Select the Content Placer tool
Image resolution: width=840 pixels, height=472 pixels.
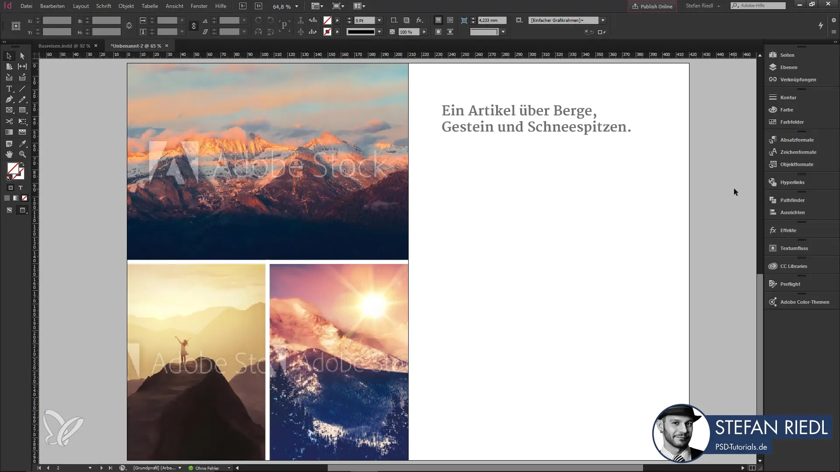tap(22, 77)
